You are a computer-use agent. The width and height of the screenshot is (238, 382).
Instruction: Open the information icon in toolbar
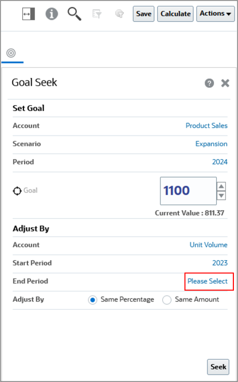[x=52, y=14]
